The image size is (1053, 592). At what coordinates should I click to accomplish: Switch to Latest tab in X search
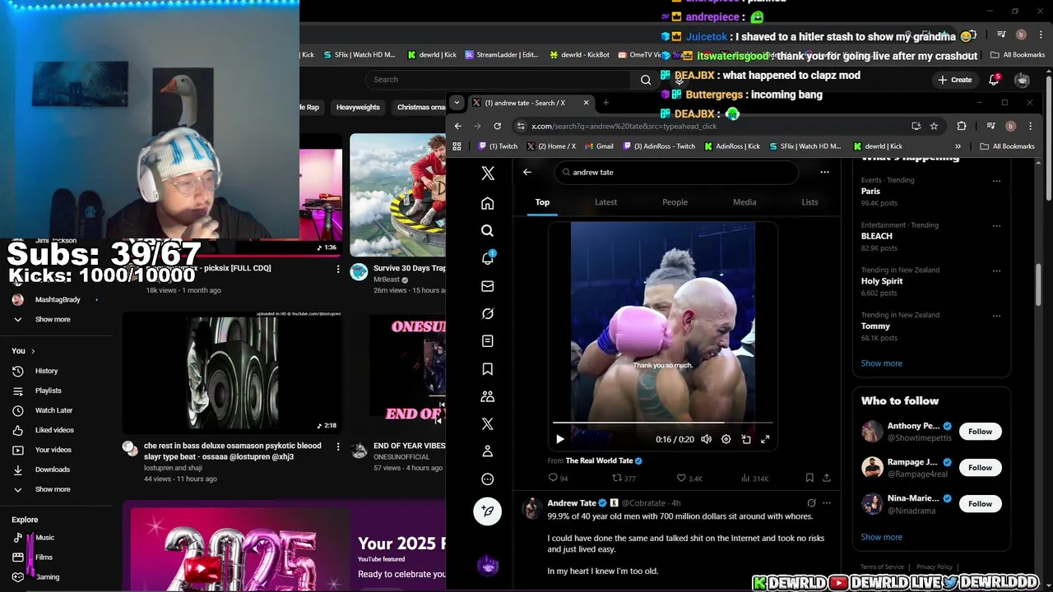[x=605, y=202]
